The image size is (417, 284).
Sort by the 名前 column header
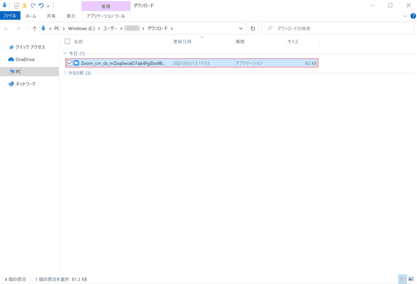[x=78, y=42]
